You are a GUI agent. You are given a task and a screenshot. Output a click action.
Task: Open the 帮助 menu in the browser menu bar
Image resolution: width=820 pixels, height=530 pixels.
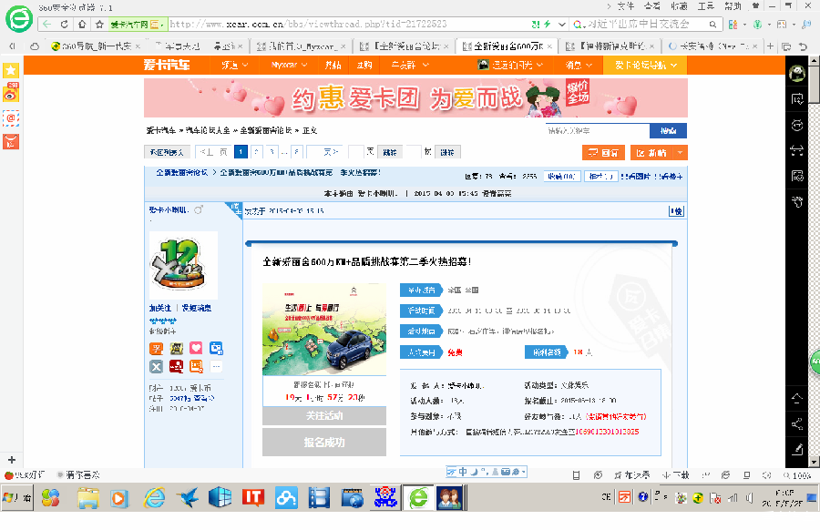pos(733,6)
